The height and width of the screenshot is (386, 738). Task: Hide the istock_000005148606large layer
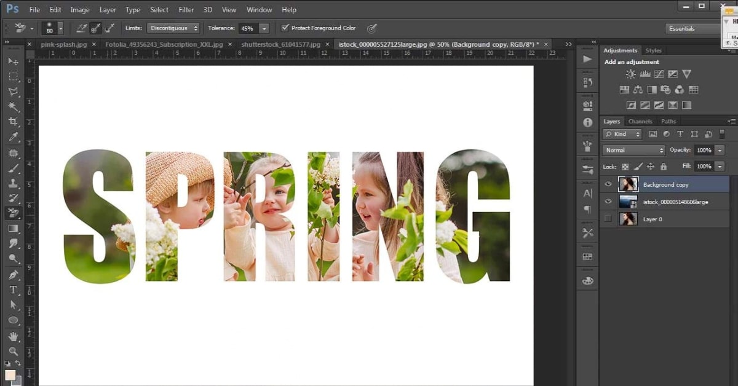click(608, 202)
